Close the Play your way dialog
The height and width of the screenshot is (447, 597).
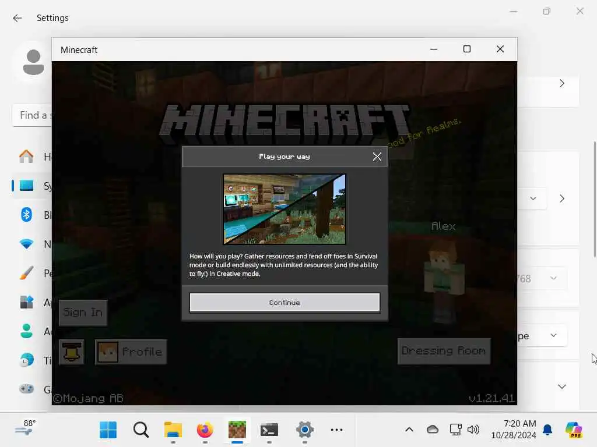click(377, 157)
